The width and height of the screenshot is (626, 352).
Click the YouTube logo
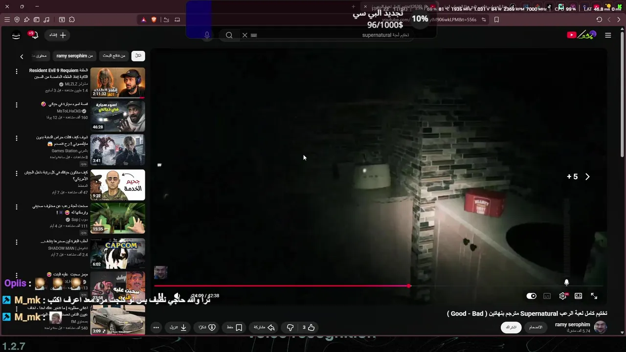click(x=581, y=35)
